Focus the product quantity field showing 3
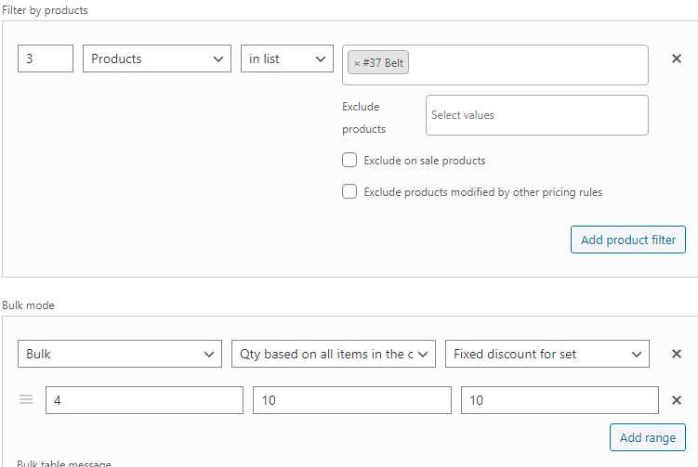Viewport: 698px width, 467px height. 46,58
